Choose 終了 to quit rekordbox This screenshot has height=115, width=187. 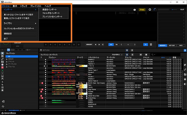pos(6,39)
